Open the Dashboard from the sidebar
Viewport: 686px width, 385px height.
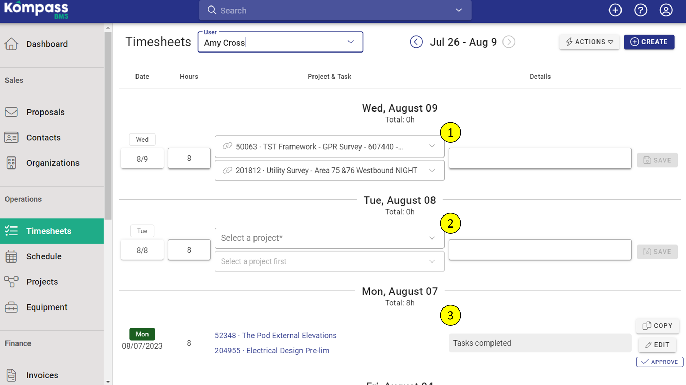[46, 44]
